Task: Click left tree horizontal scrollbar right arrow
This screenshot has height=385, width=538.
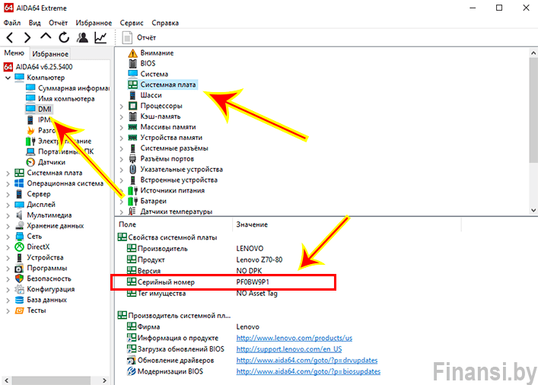Action: pyautogui.click(x=105, y=380)
